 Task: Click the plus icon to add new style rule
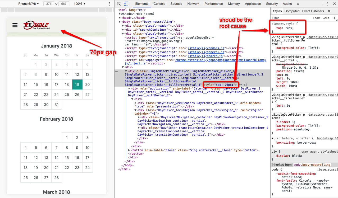[x=335, y=18]
